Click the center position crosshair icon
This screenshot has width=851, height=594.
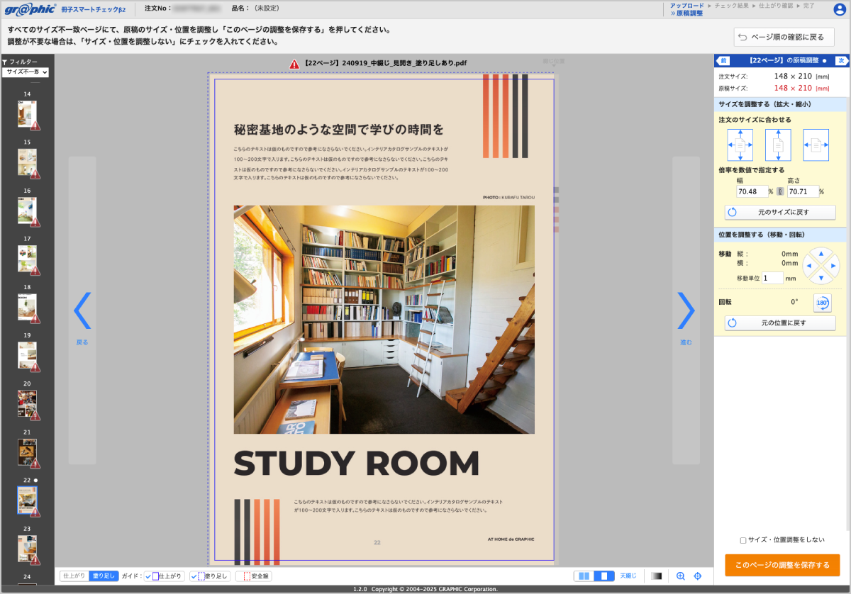(697, 576)
